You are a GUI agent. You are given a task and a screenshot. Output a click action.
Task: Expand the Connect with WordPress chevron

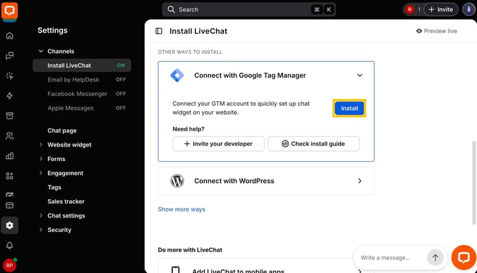[x=360, y=181]
